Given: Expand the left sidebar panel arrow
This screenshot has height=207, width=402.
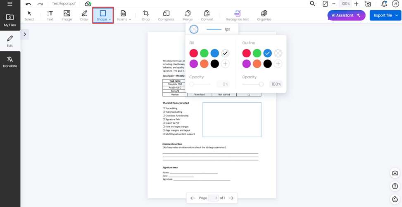Looking at the screenshot, I should tap(25, 34).
